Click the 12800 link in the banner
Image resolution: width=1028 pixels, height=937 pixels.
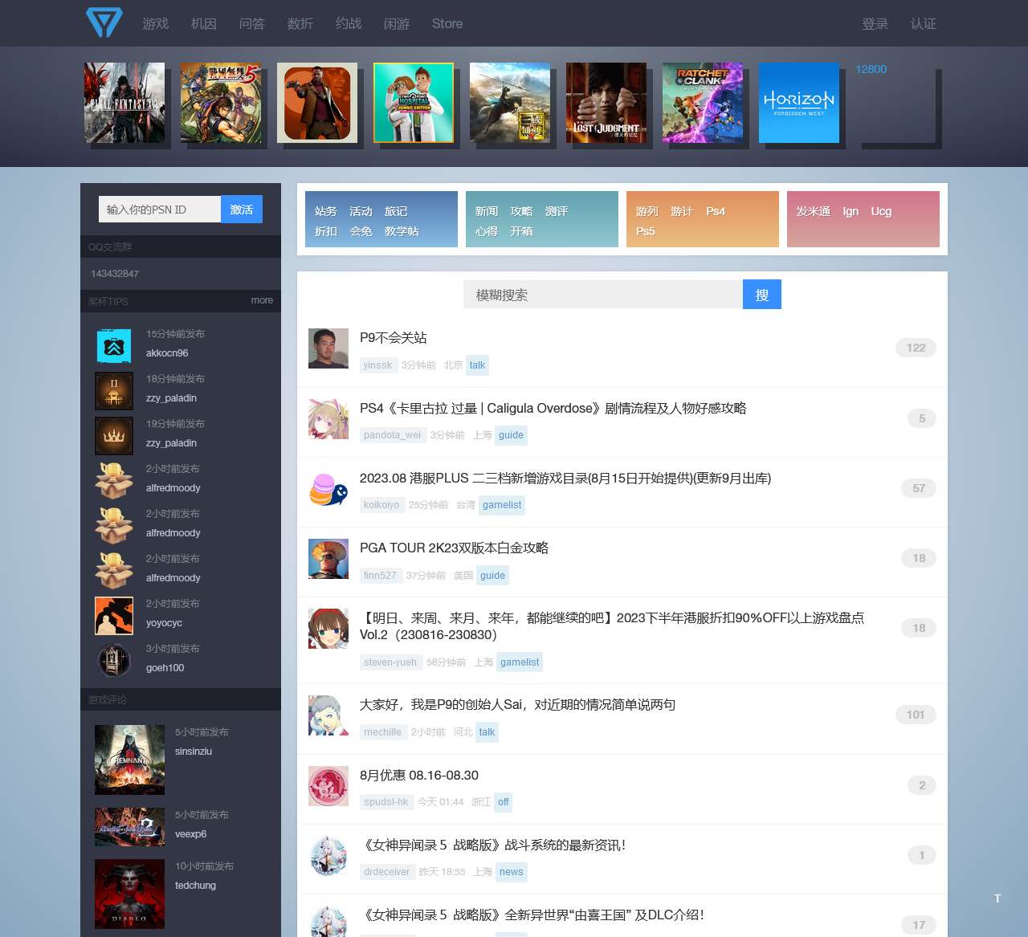[871, 69]
